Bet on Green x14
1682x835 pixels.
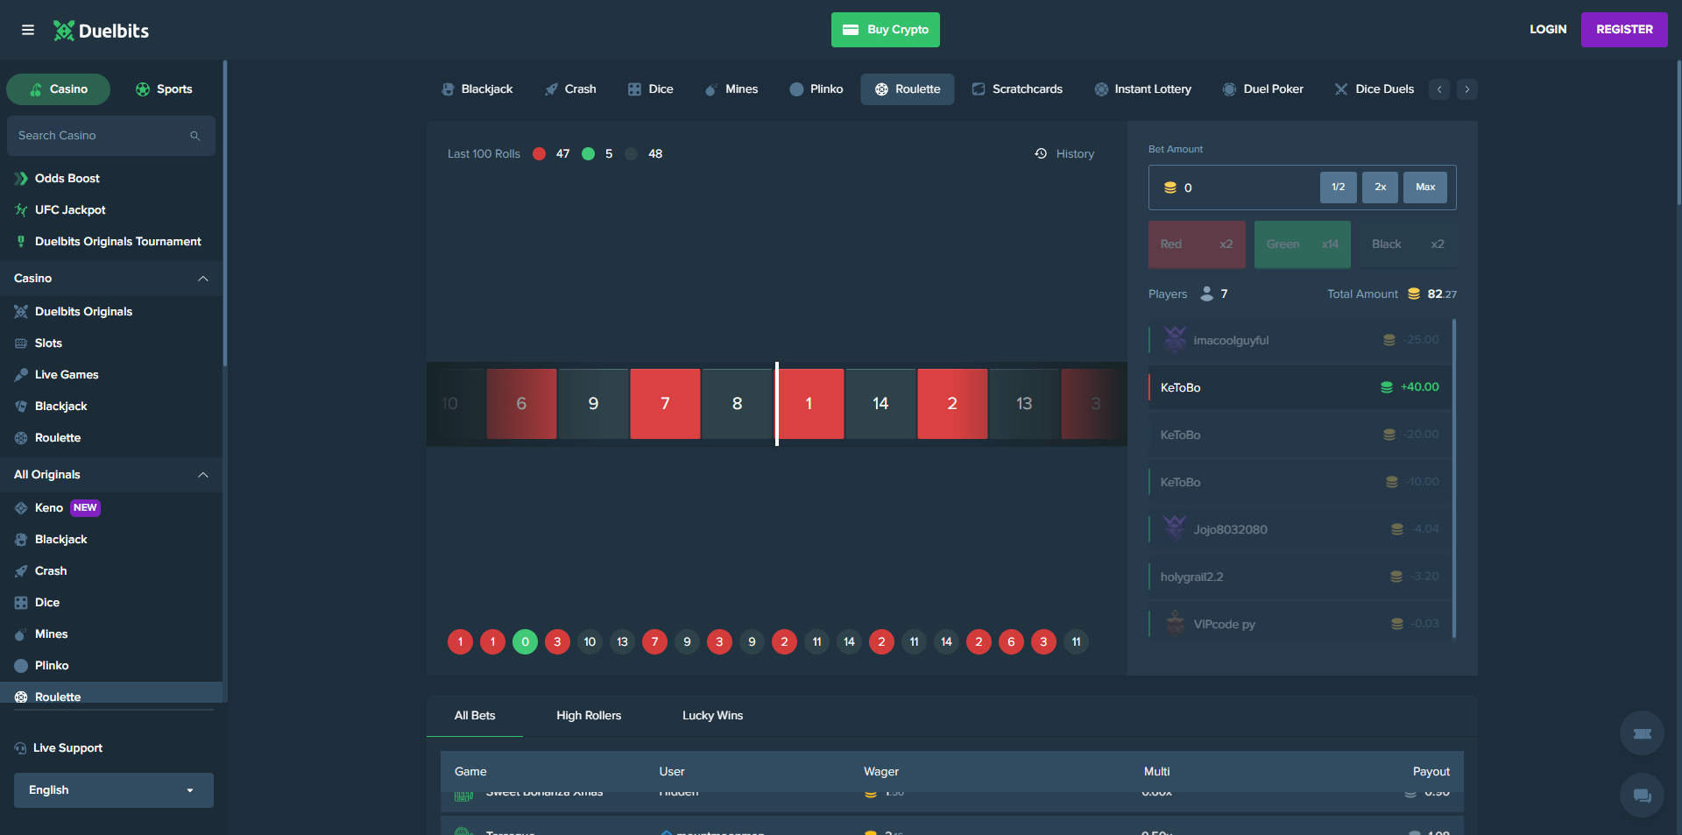1303,244
